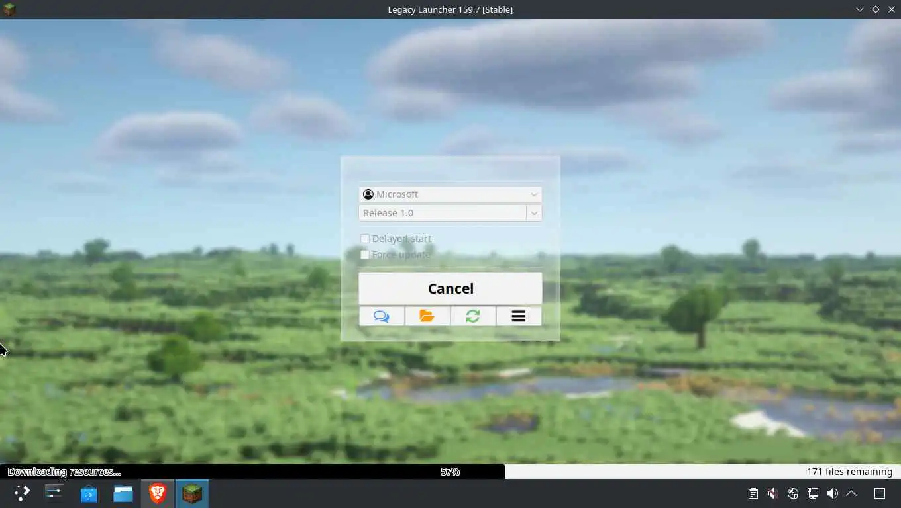The width and height of the screenshot is (901, 508).
Task: Expand the hidden system tray icons arrow
Action: [x=852, y=493]
